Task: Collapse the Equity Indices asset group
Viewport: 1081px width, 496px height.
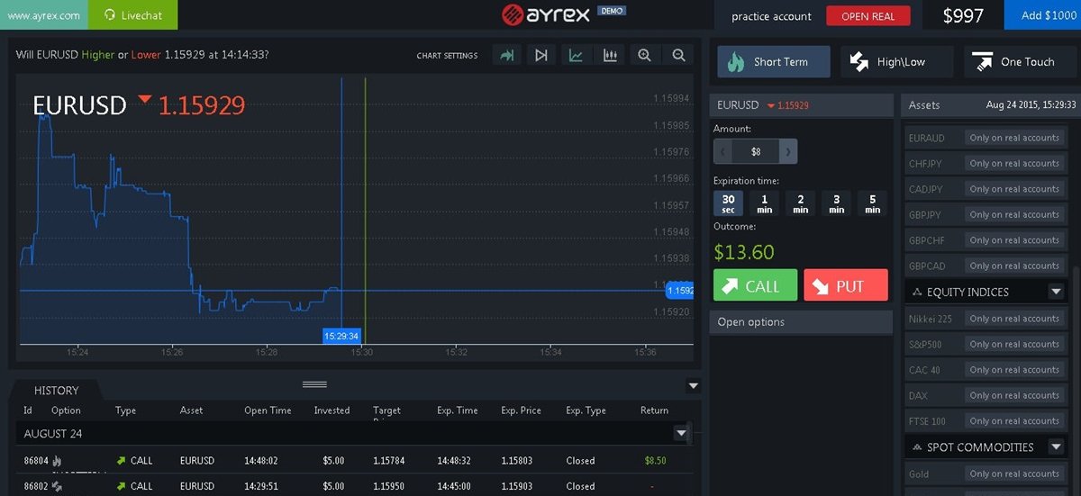Action: pyautogui.click(x=1056, y=292)
